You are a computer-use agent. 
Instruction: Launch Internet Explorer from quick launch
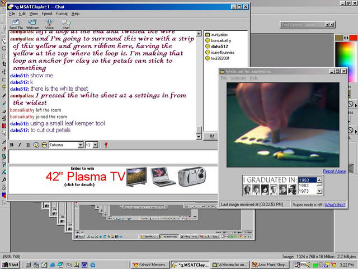52,265
